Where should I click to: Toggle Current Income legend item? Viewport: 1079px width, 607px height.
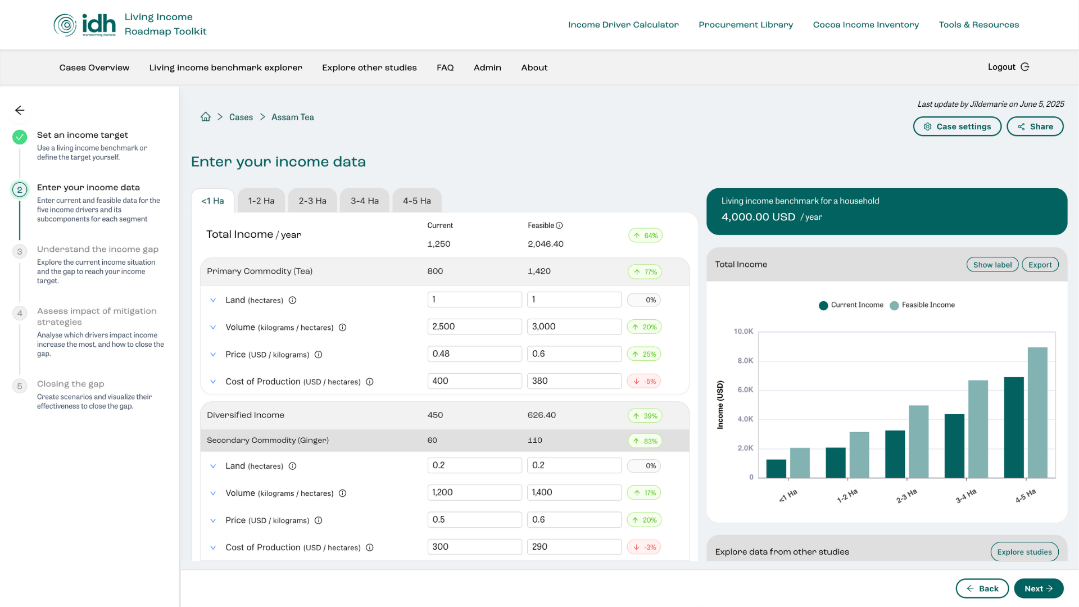(851, 305)
